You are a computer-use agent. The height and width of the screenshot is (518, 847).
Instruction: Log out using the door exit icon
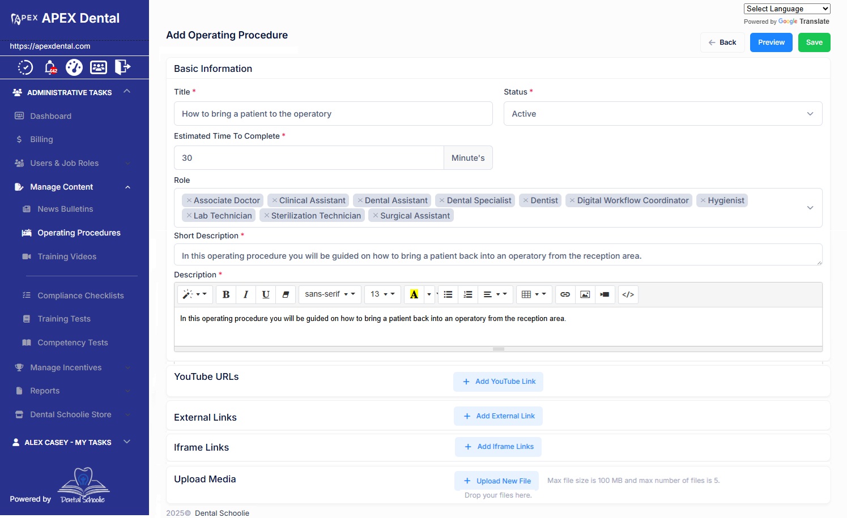coord(122,67)
